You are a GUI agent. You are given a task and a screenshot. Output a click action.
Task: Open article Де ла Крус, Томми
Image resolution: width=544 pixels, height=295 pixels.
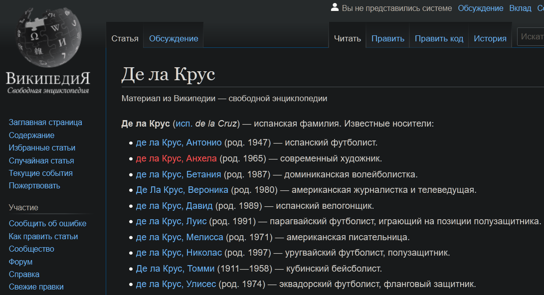coord(175,269)
